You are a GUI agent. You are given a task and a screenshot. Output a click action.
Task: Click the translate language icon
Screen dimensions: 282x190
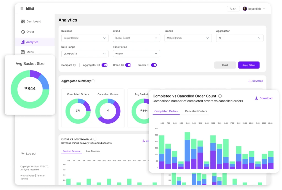pos(231,9)
